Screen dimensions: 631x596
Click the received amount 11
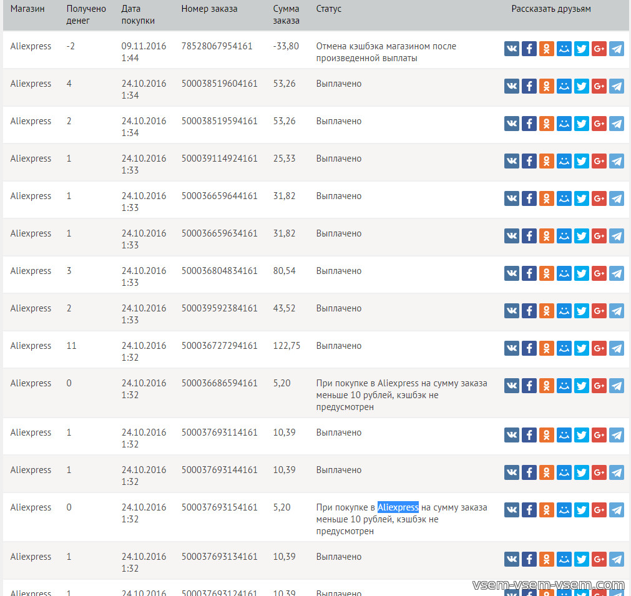71,346
